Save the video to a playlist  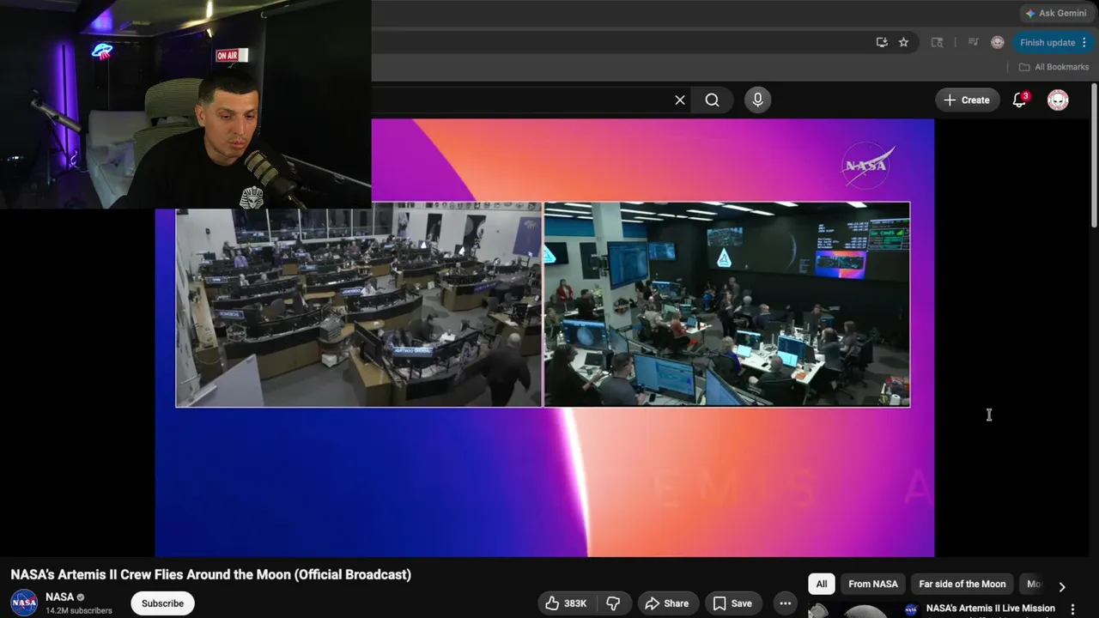(x=732, y=603)
